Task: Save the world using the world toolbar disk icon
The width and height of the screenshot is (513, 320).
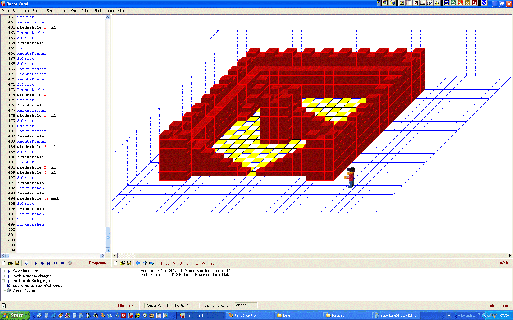Action: tap(129, 263)
